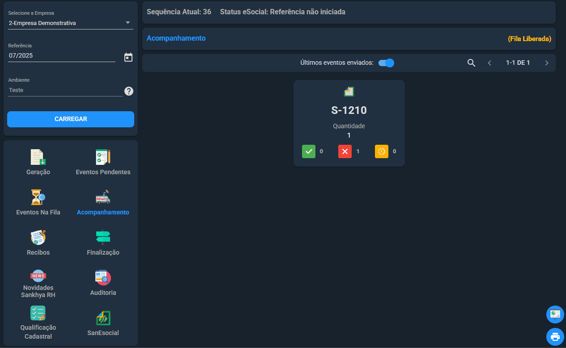Select the Acompanhamento news van icon
The width and height of the screenshot is (566, 348).
click(103, 197)
